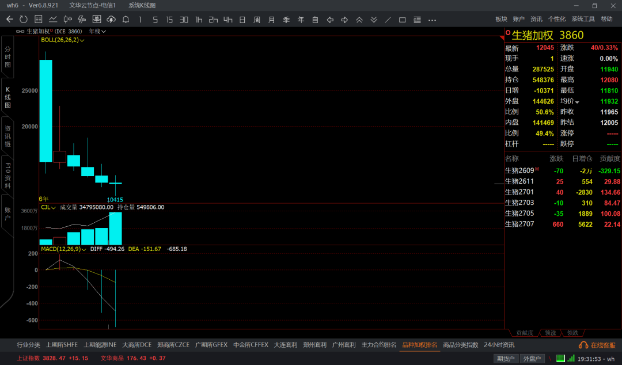Select the custom 自 period
622x365 pixels.
pyautogui.click(x=316, y=20)
